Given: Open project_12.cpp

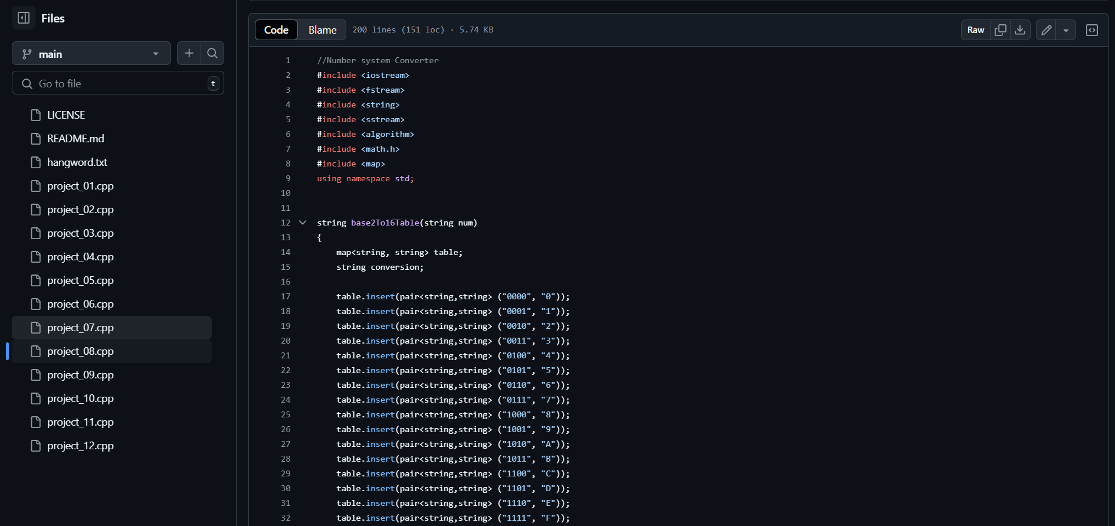Looking at the screenshot, I should (x=112, y=446).
